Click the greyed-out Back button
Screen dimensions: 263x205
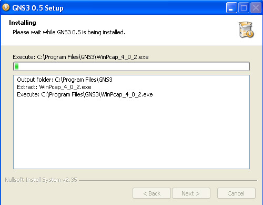151,193
